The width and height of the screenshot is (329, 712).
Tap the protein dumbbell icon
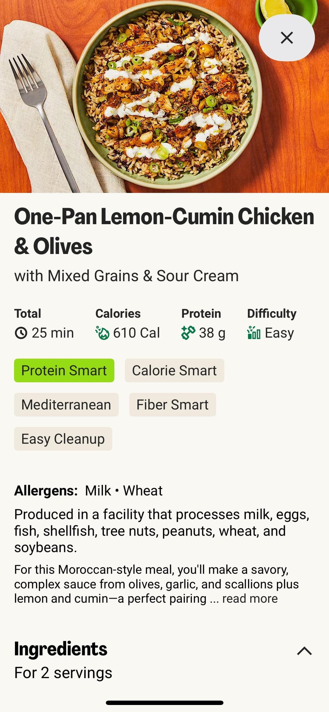188,333
